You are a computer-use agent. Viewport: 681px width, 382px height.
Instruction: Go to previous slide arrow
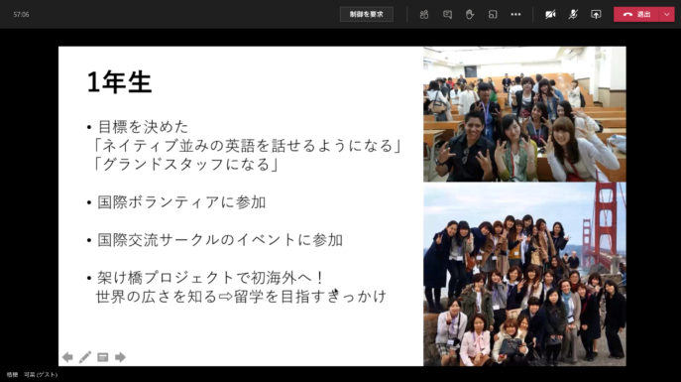point(67,357)
